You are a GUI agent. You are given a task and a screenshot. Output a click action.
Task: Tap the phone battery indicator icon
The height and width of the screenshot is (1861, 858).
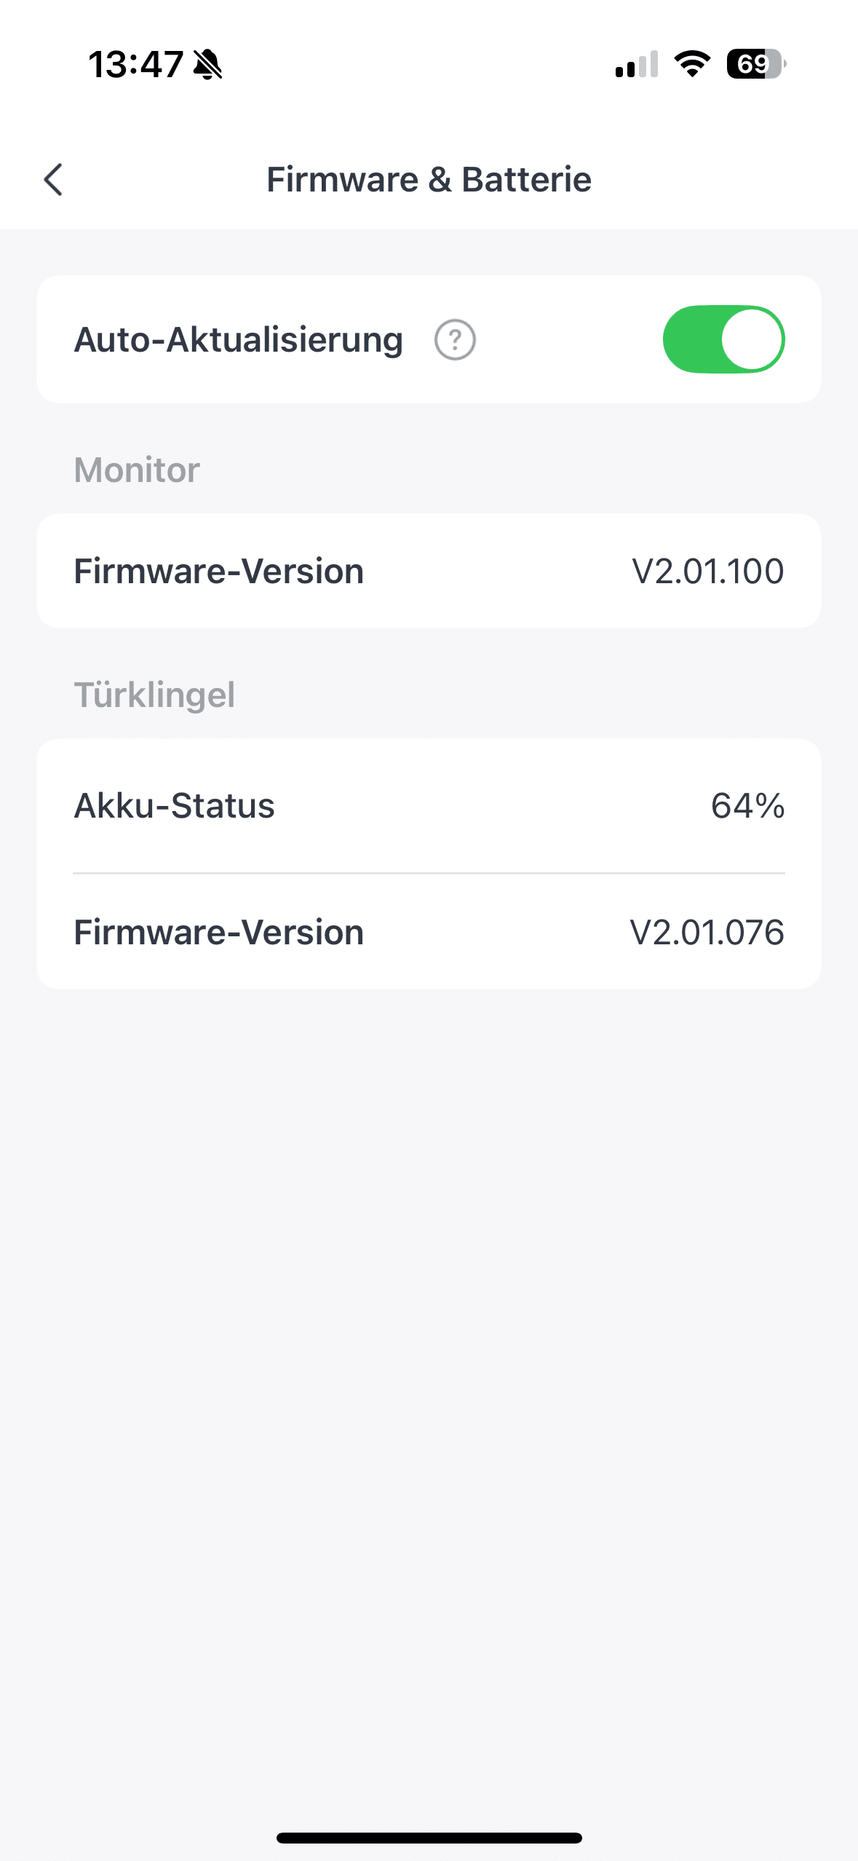[755, 64]
